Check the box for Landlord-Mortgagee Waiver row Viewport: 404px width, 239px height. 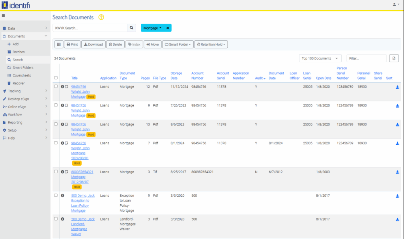56,218
